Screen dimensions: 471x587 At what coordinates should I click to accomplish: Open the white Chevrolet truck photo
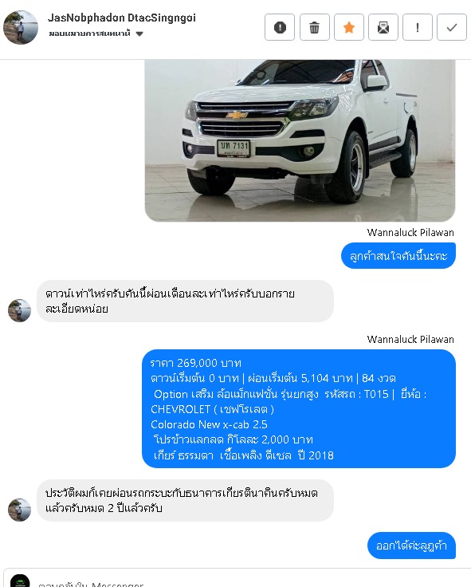click(x=300, y=140)
